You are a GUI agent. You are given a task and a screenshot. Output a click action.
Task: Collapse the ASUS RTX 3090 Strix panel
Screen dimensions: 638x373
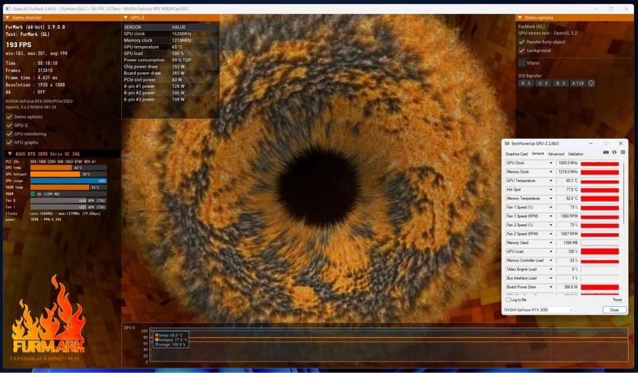pyautogui.click(x=9, y=154)
